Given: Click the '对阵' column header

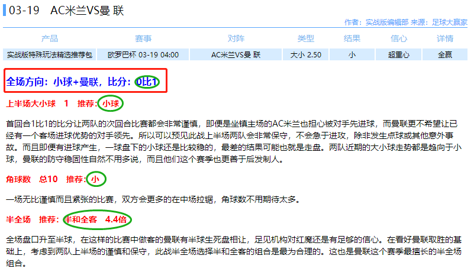Looking at the screenshot, I should tap(236, 38).
